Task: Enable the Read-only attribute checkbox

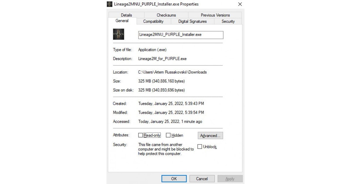Action: pos(141,135)
